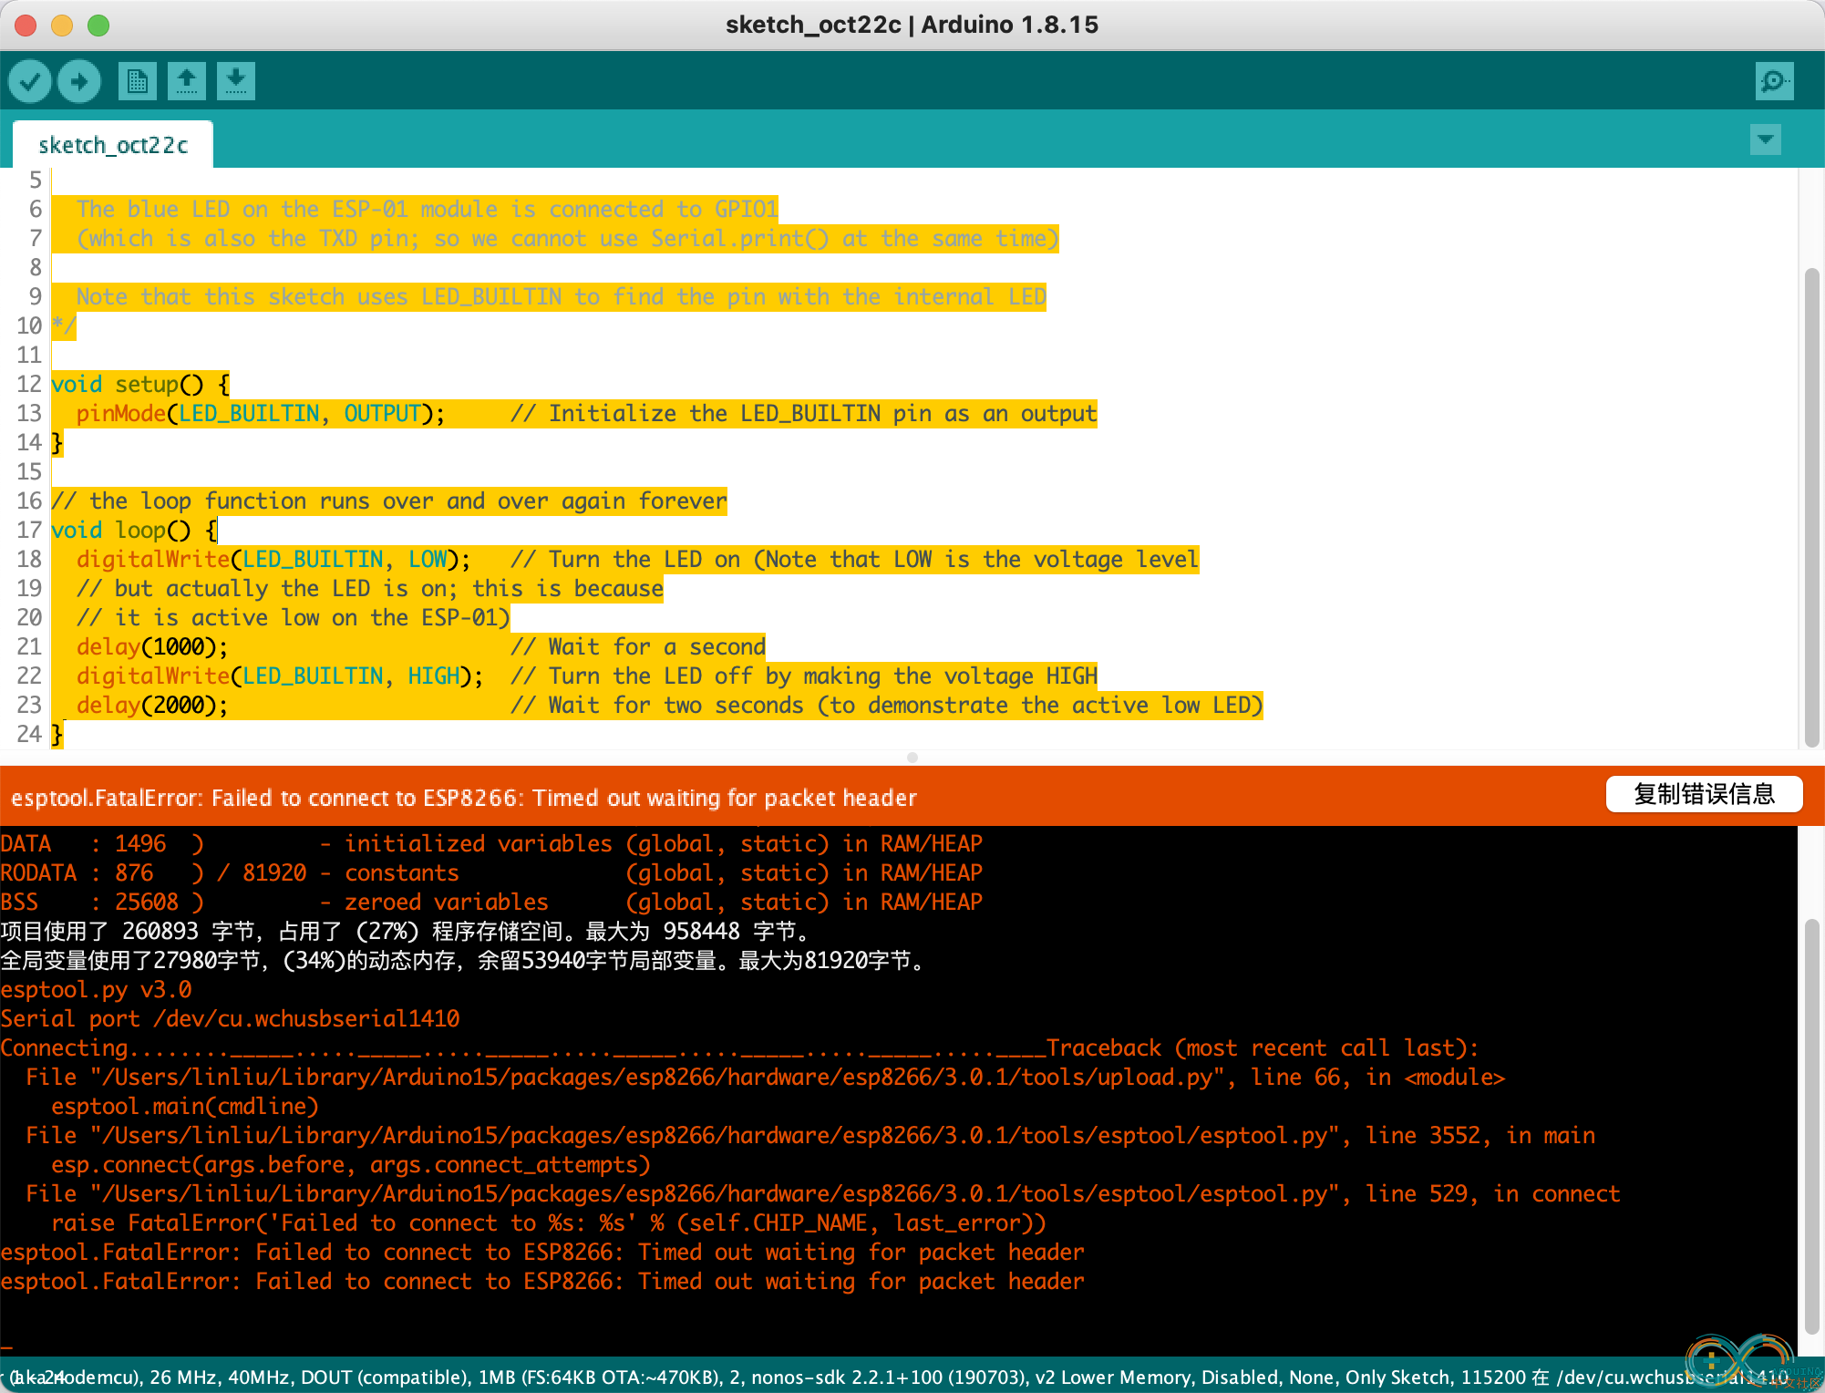
Task: Click the delay(1000); statement
Action: pos(152,647)
